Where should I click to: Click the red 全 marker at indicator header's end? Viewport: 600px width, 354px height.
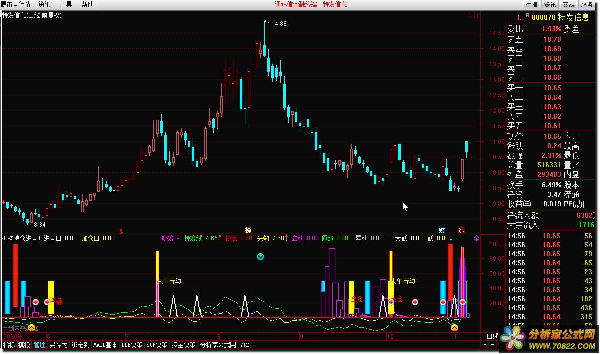coord(476,238)
